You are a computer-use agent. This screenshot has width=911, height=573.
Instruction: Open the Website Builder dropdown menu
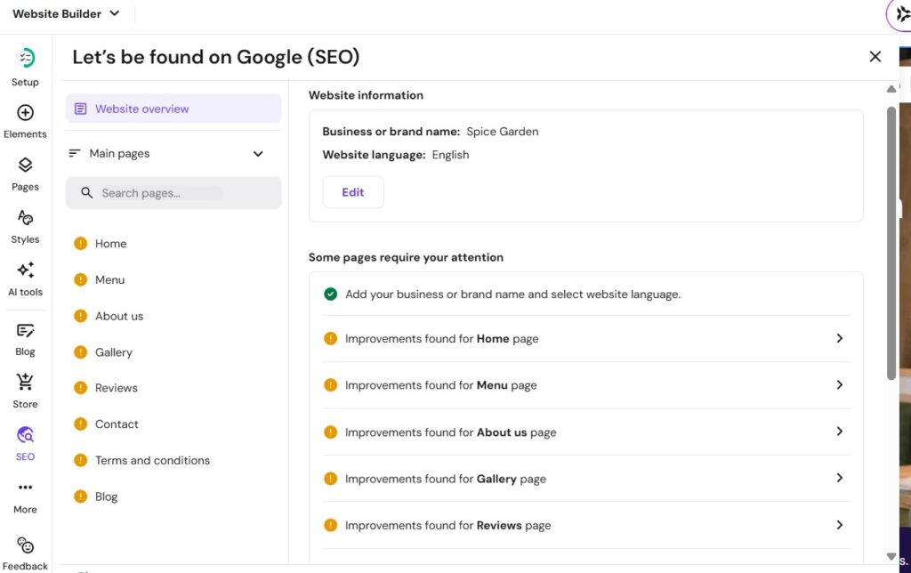click(67, 13)
